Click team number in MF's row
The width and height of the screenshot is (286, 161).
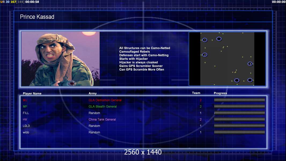(x=201, y=107)
